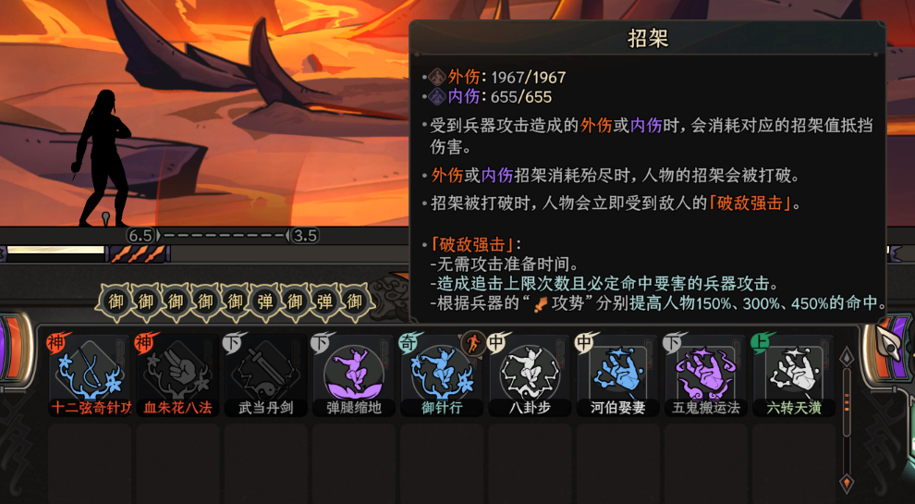The width and height of the screenshot is (915, 504).
Task: Click the leftmost 御 trick token
Action: pos(116,301)
